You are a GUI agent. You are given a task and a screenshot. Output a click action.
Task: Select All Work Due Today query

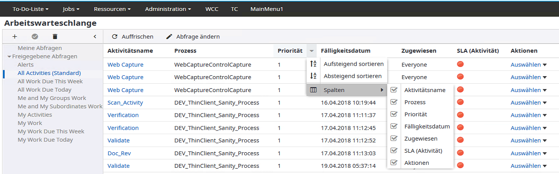(x=45, y=90)
